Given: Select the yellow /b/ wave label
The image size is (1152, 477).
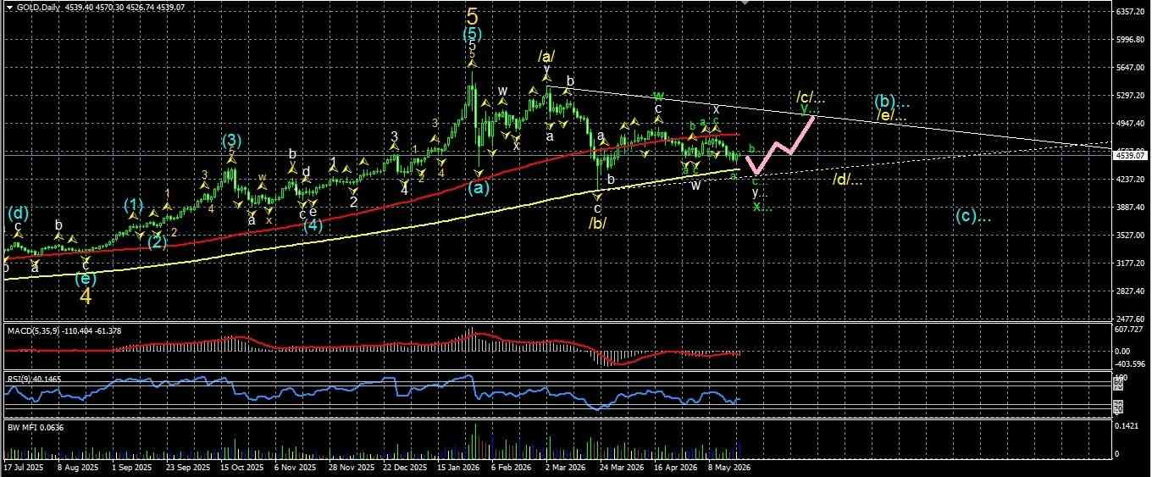Looking at the screenshot, I should click(x=597, y=224).
